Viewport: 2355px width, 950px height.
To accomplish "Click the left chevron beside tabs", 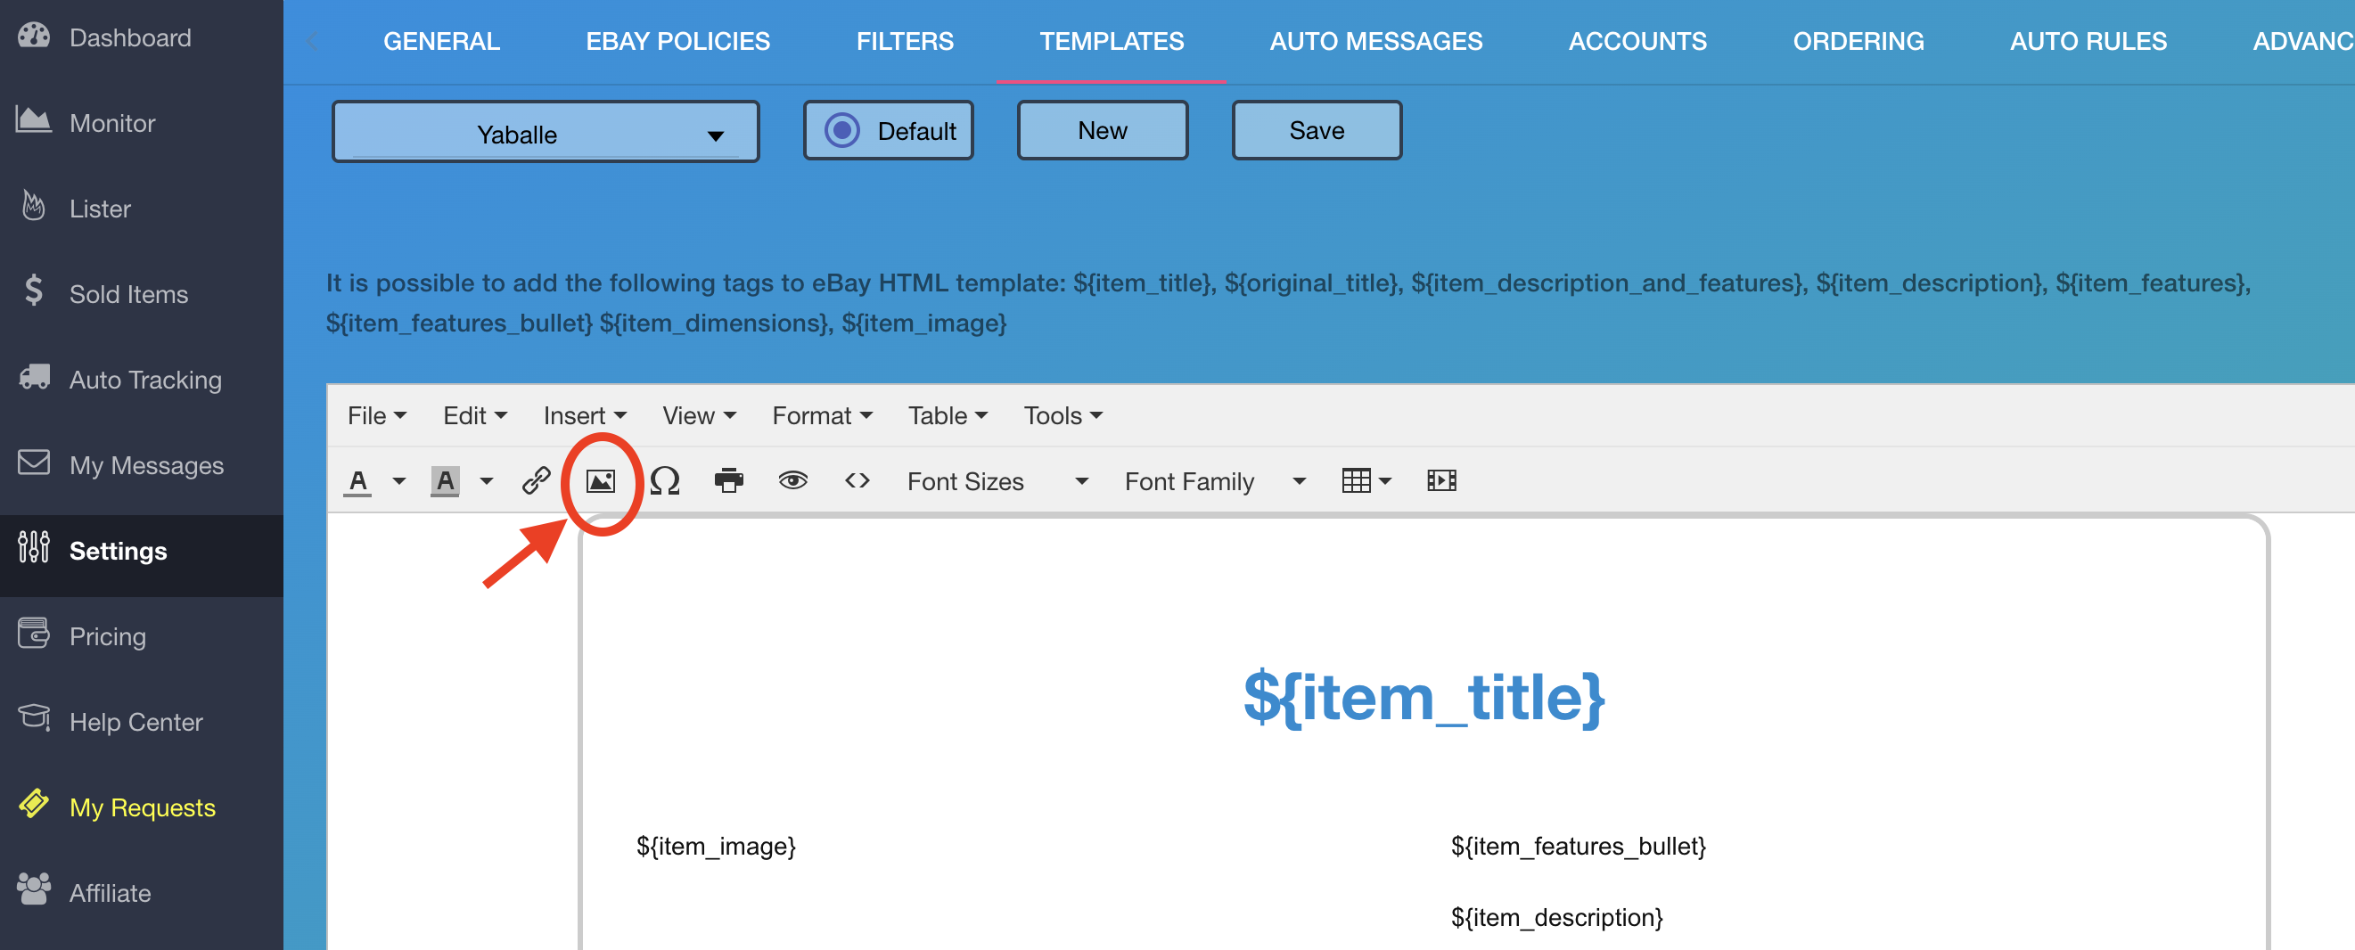I will click(x=312, y=41).
